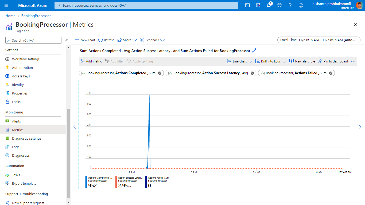Open Directory and subscription filter icon
The width and height of the screenshot is (365, 205).
coord(258,5)
